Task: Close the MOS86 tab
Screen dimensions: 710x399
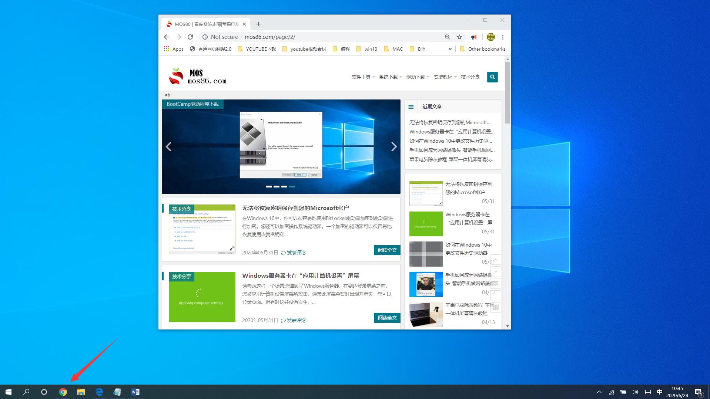Action: click(x=244, y=24)
